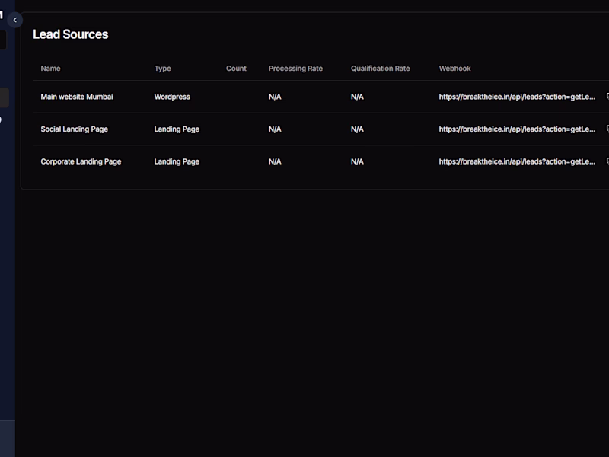Screen dimensions: 609x457
Task: Click the sidebar input box at top left
Action: (x=2, y=40)
